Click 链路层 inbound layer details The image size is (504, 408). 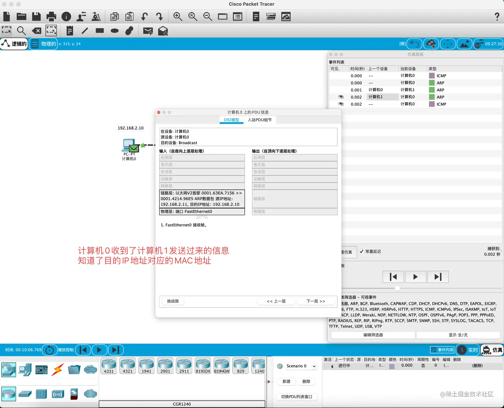[x=202, y=199]
